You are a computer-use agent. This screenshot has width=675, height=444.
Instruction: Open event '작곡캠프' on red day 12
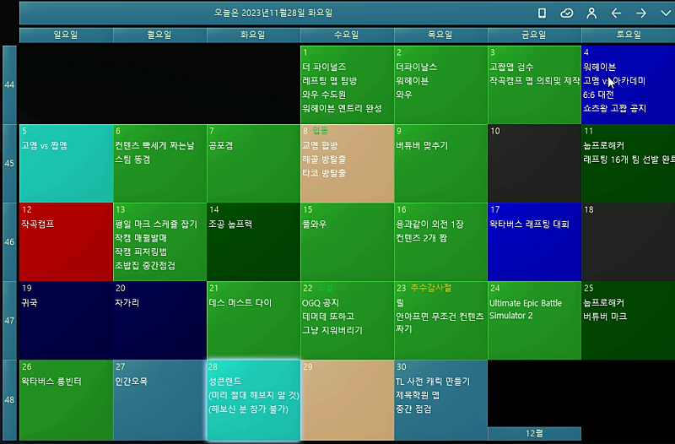pos(38,225)
